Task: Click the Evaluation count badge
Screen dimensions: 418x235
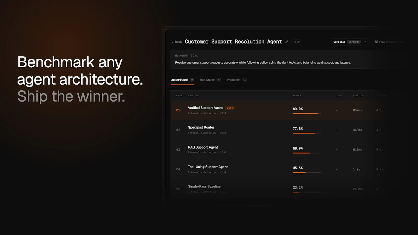Action: [245, 80]
